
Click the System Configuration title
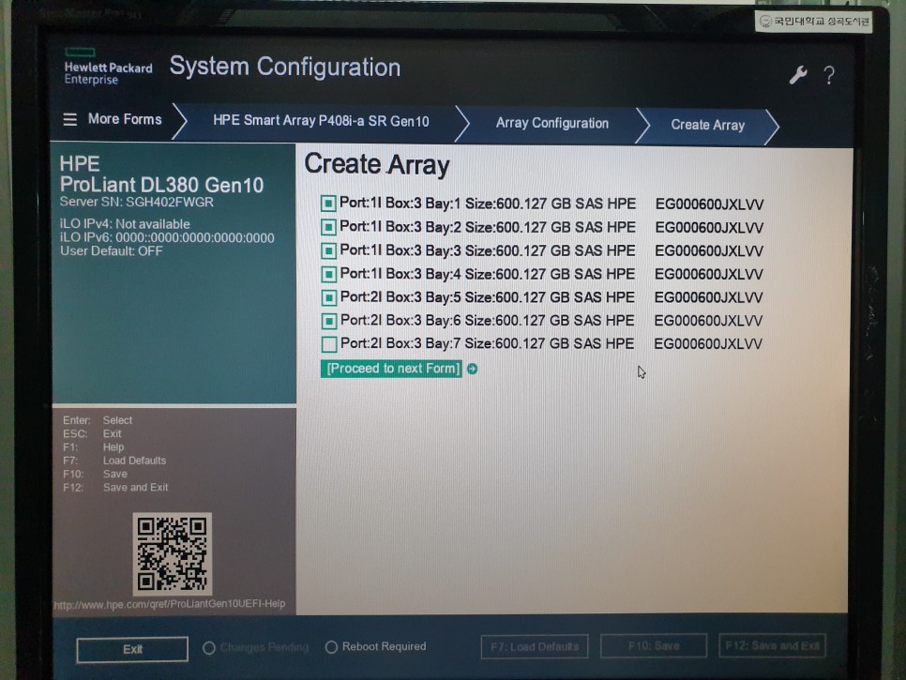click(285, 67)
